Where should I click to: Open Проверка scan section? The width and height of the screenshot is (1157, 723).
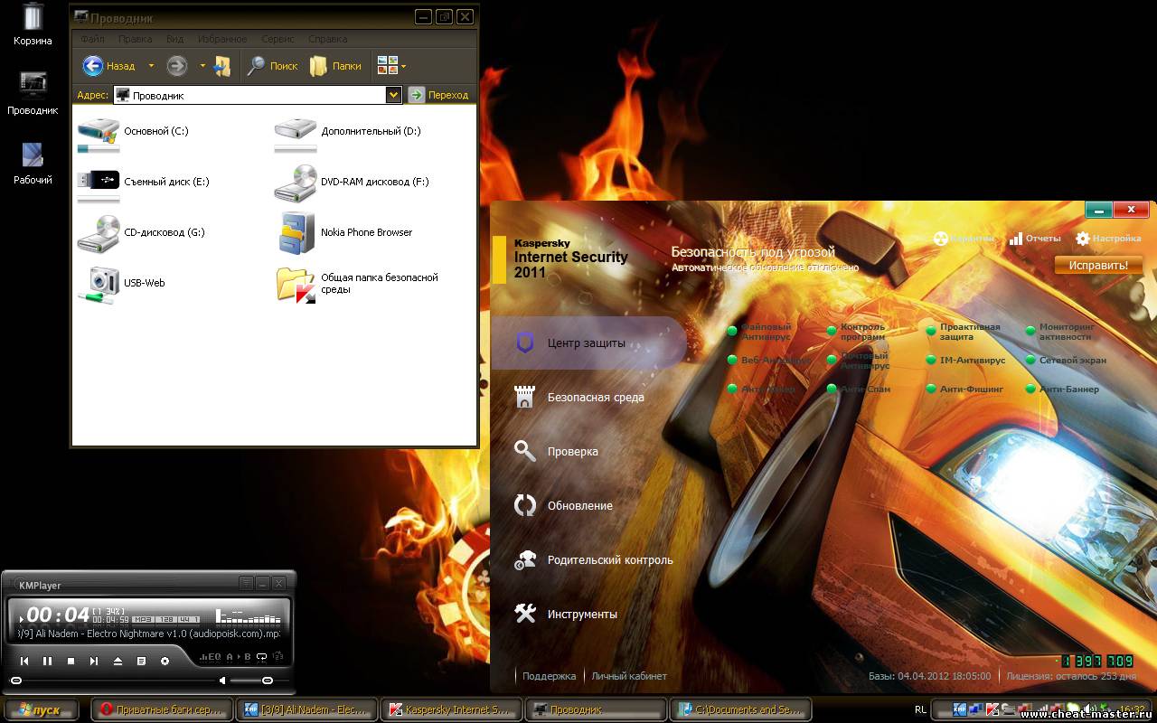click(557, 452)
